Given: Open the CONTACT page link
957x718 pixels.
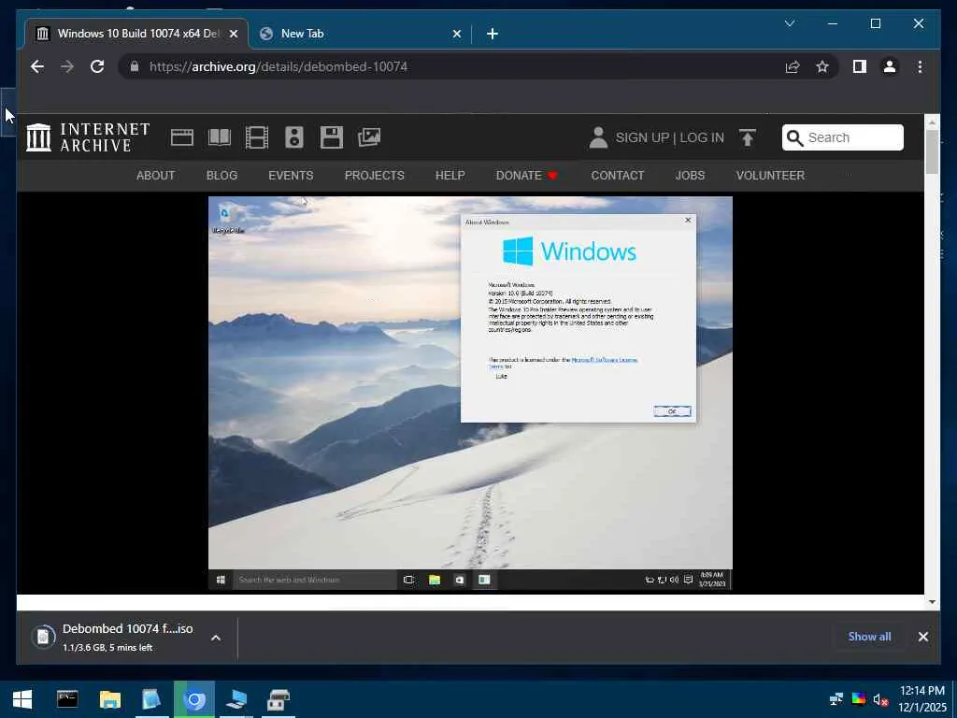Looking at the screenshot, I should point(617,175).
